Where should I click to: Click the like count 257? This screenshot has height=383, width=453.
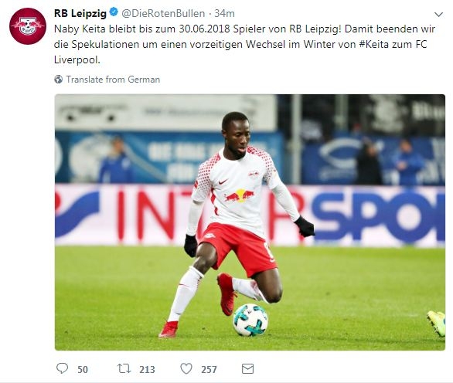point(209,369)
